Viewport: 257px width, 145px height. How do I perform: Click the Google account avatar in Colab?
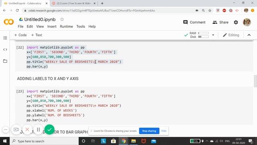click(247, 22)
